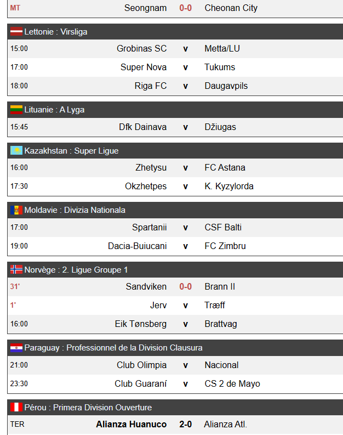The width and height of the screenshot is (343, 435).
Task: Open Sandviken vs Brann II live score
Action: (x=185, y=286)
